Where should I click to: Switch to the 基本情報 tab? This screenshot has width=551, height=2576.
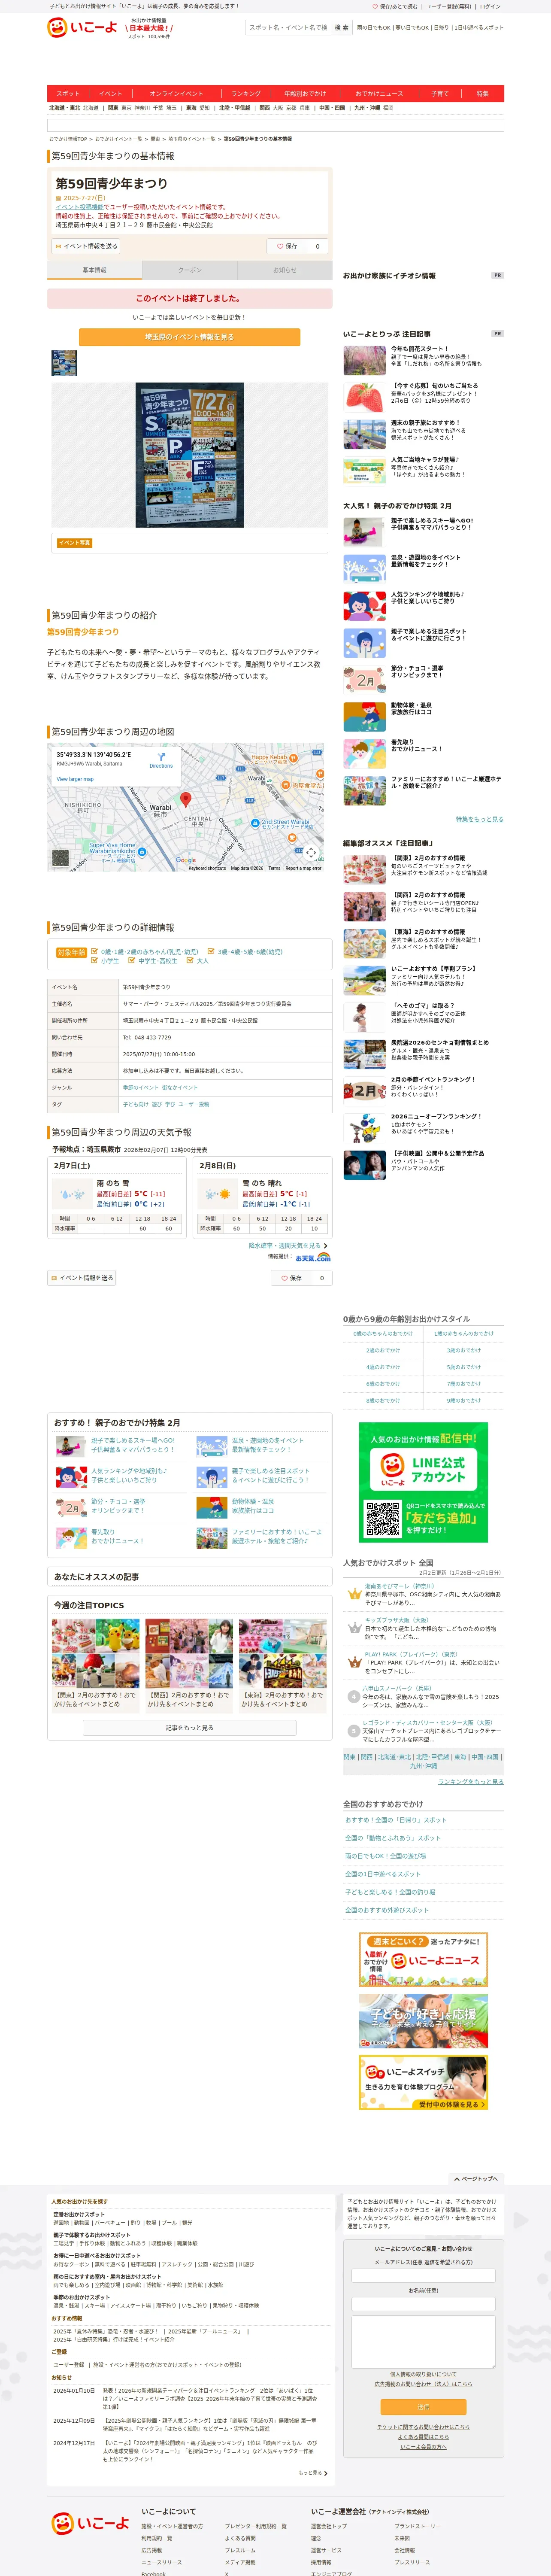coord(94,270)
